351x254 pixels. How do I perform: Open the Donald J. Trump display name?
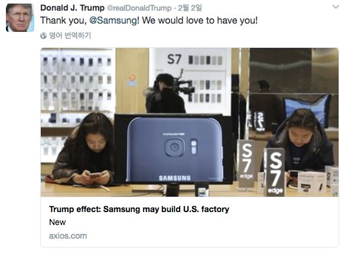coord(72,8)
